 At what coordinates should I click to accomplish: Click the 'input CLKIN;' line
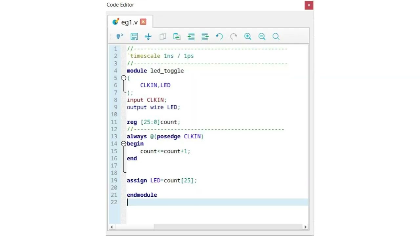click(147, 100)
